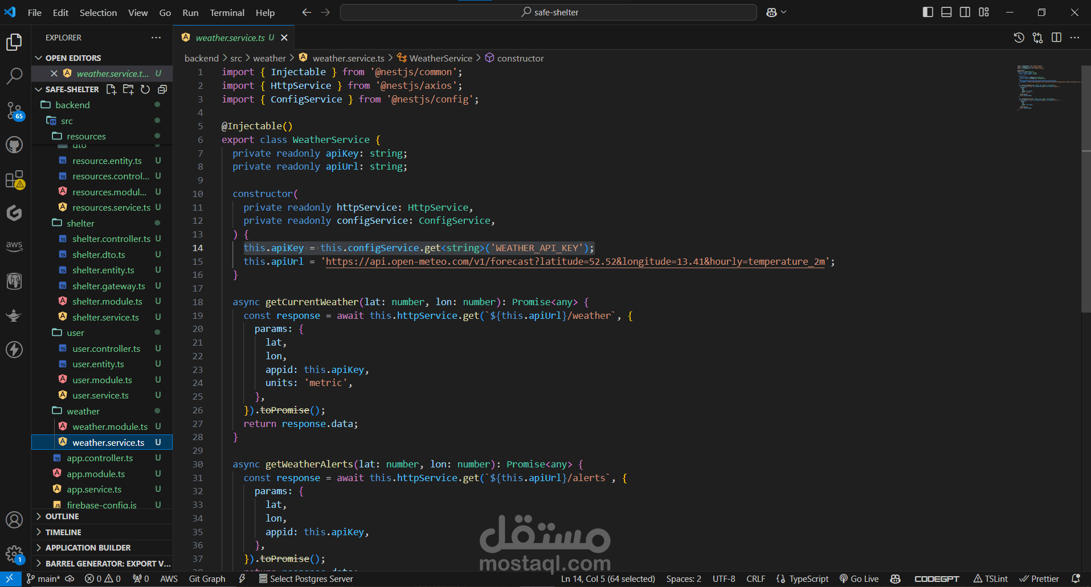Screen dimensions: 1091x587
Task: Create a new file in SAFE-SHELTER
Action: 111,89
